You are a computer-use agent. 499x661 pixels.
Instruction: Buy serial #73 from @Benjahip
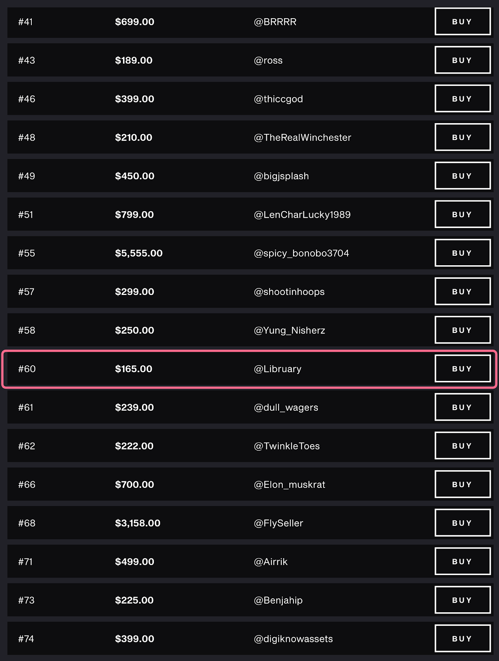(x=462, y=600)
